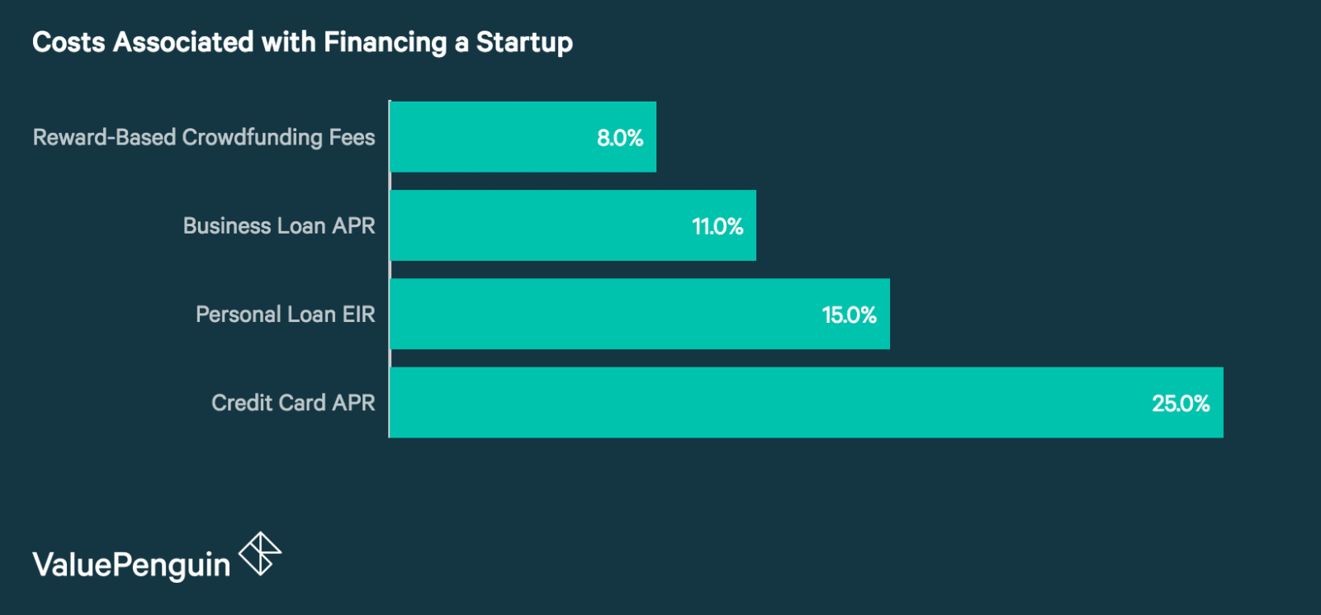Click the 11.0% value label

click(717, 226)
